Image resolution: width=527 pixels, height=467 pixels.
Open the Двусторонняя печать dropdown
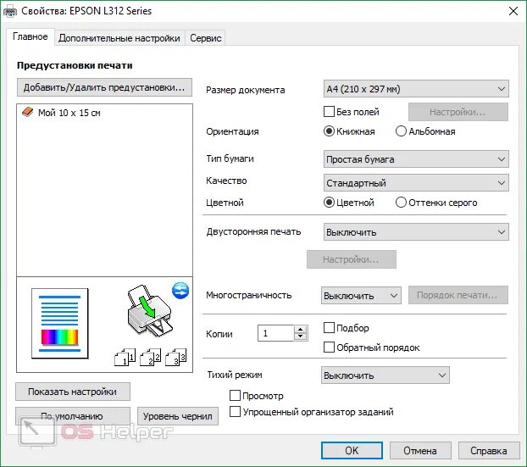(x=416, y=232)
